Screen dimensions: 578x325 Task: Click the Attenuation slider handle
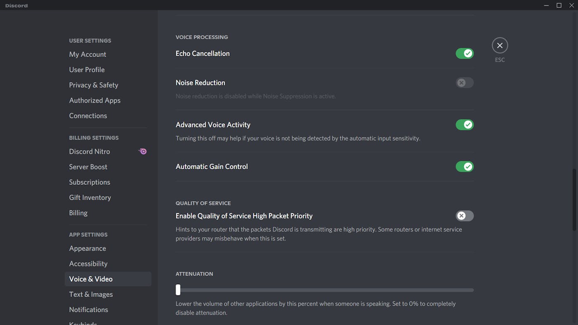[x=178, y=290]
